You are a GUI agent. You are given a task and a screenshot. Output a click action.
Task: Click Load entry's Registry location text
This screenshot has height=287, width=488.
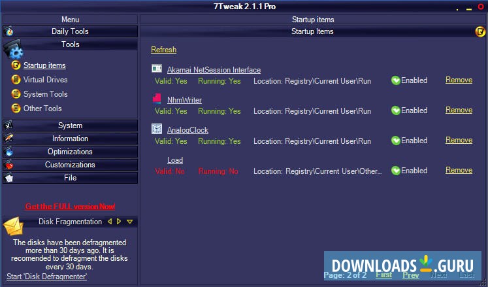(317, 171)
